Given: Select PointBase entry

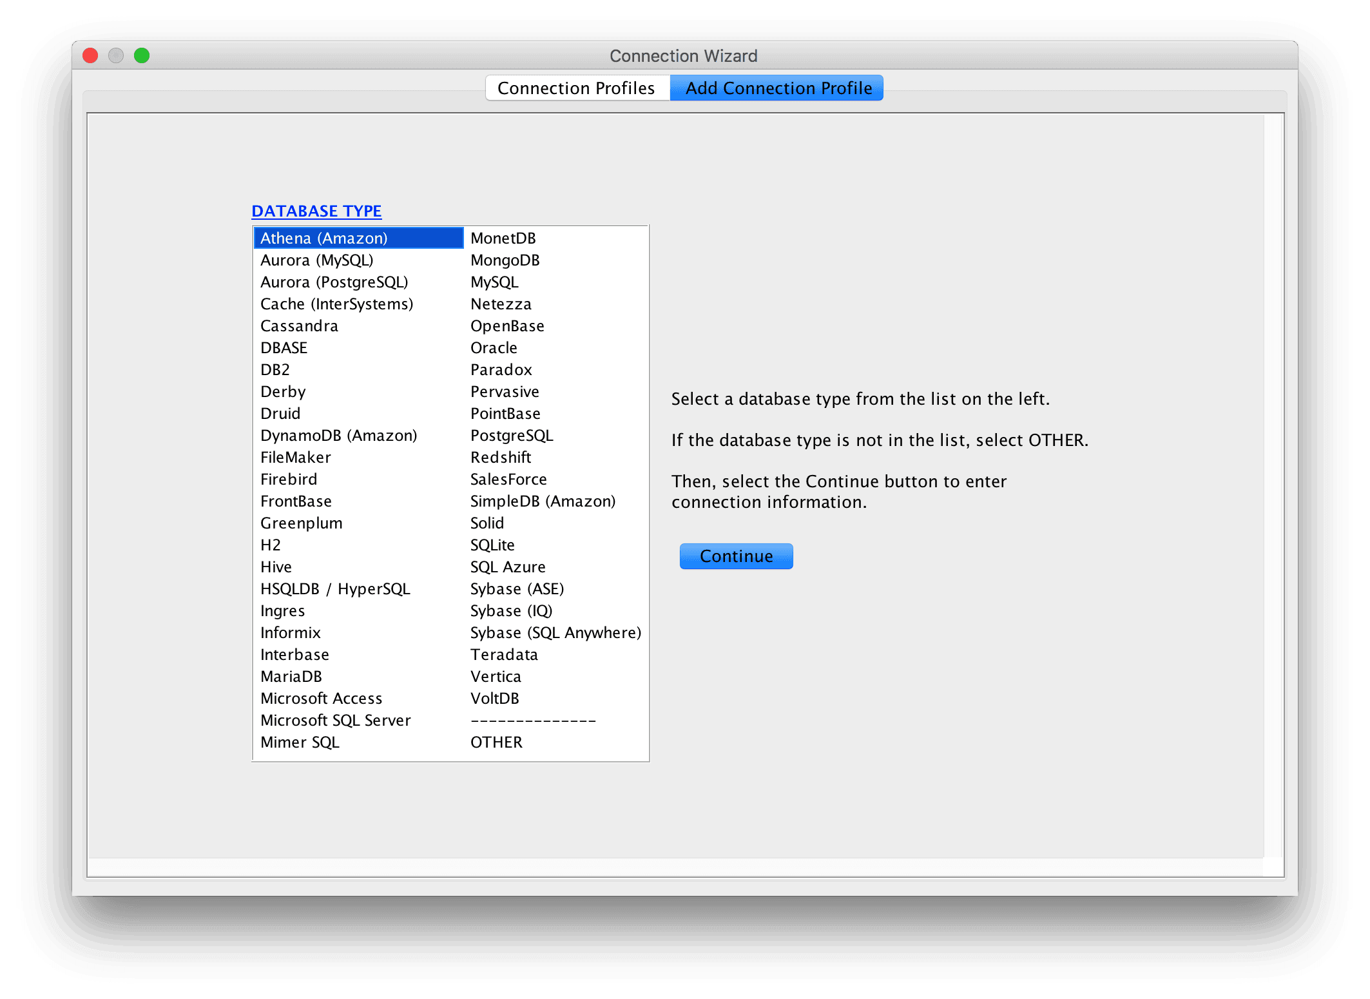Looking at the screenshot, I should point(555,413).
